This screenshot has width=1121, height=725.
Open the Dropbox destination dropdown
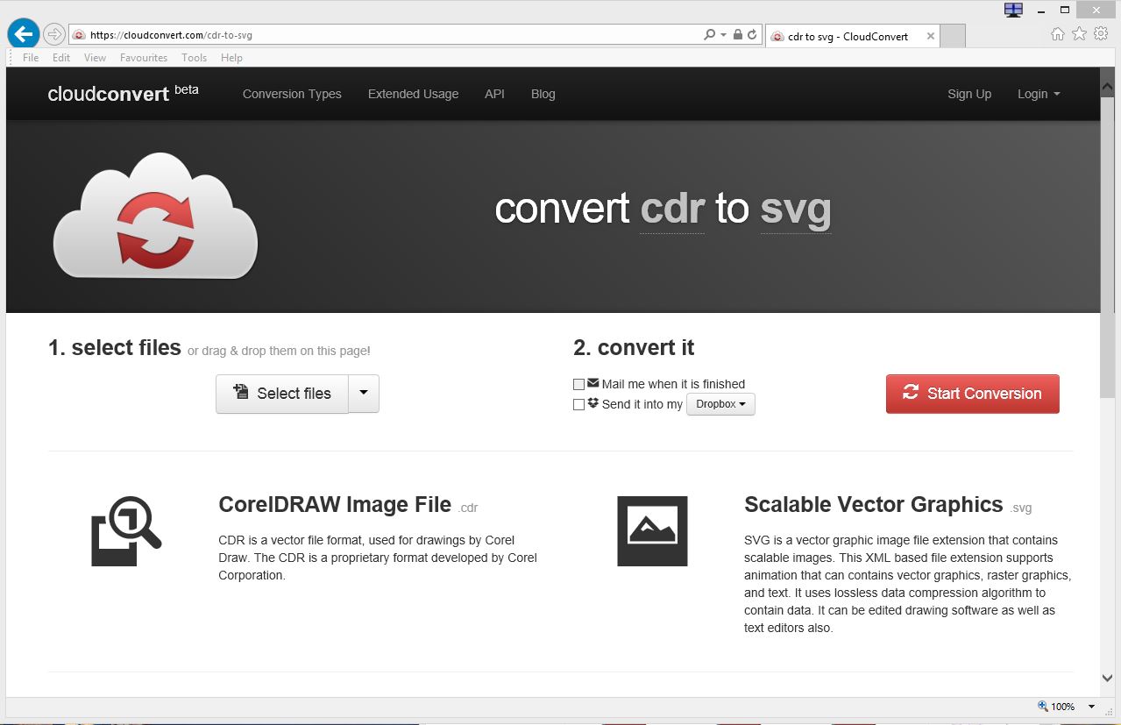720,404
